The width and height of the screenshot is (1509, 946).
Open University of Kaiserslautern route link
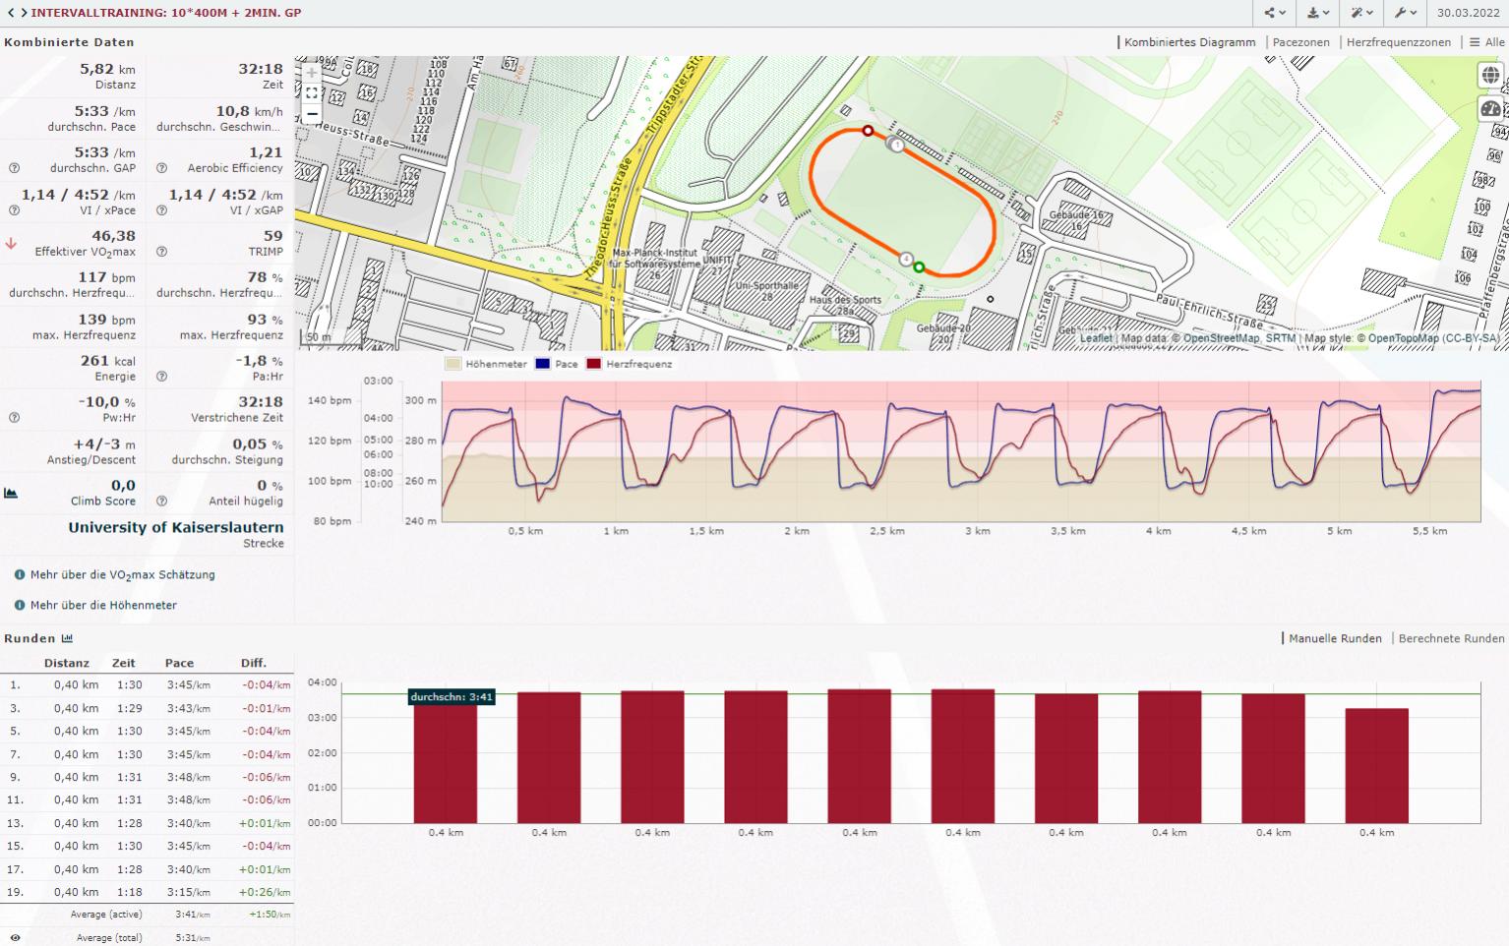click(x=175, y=527)
